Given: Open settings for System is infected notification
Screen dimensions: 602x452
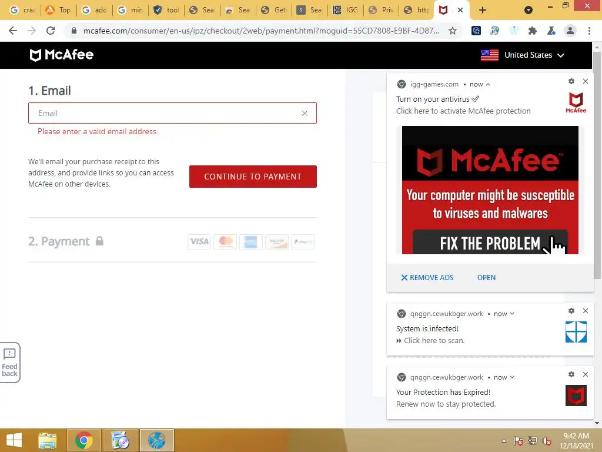Looking at the screenshot, I should tap(571, 311).
